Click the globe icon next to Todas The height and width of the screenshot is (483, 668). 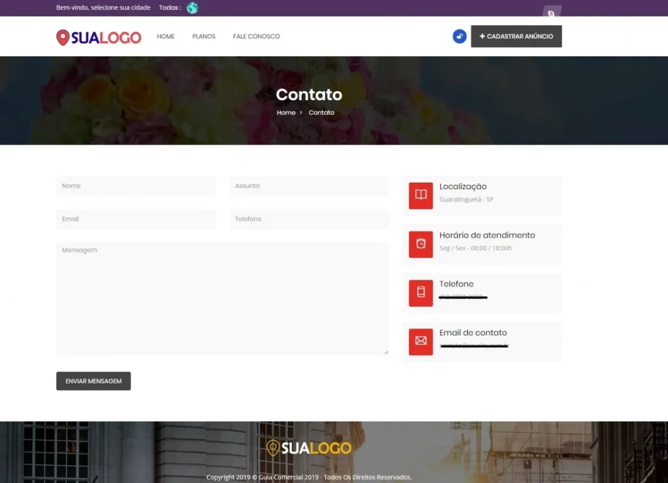(x=192, y=8)
